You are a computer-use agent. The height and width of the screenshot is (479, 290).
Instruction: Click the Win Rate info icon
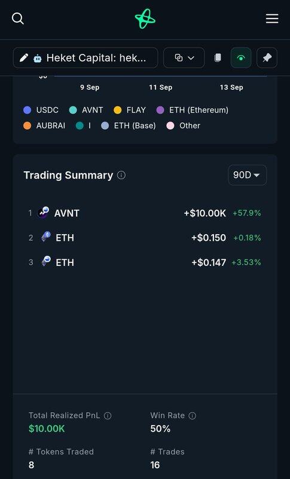[192, 416]
